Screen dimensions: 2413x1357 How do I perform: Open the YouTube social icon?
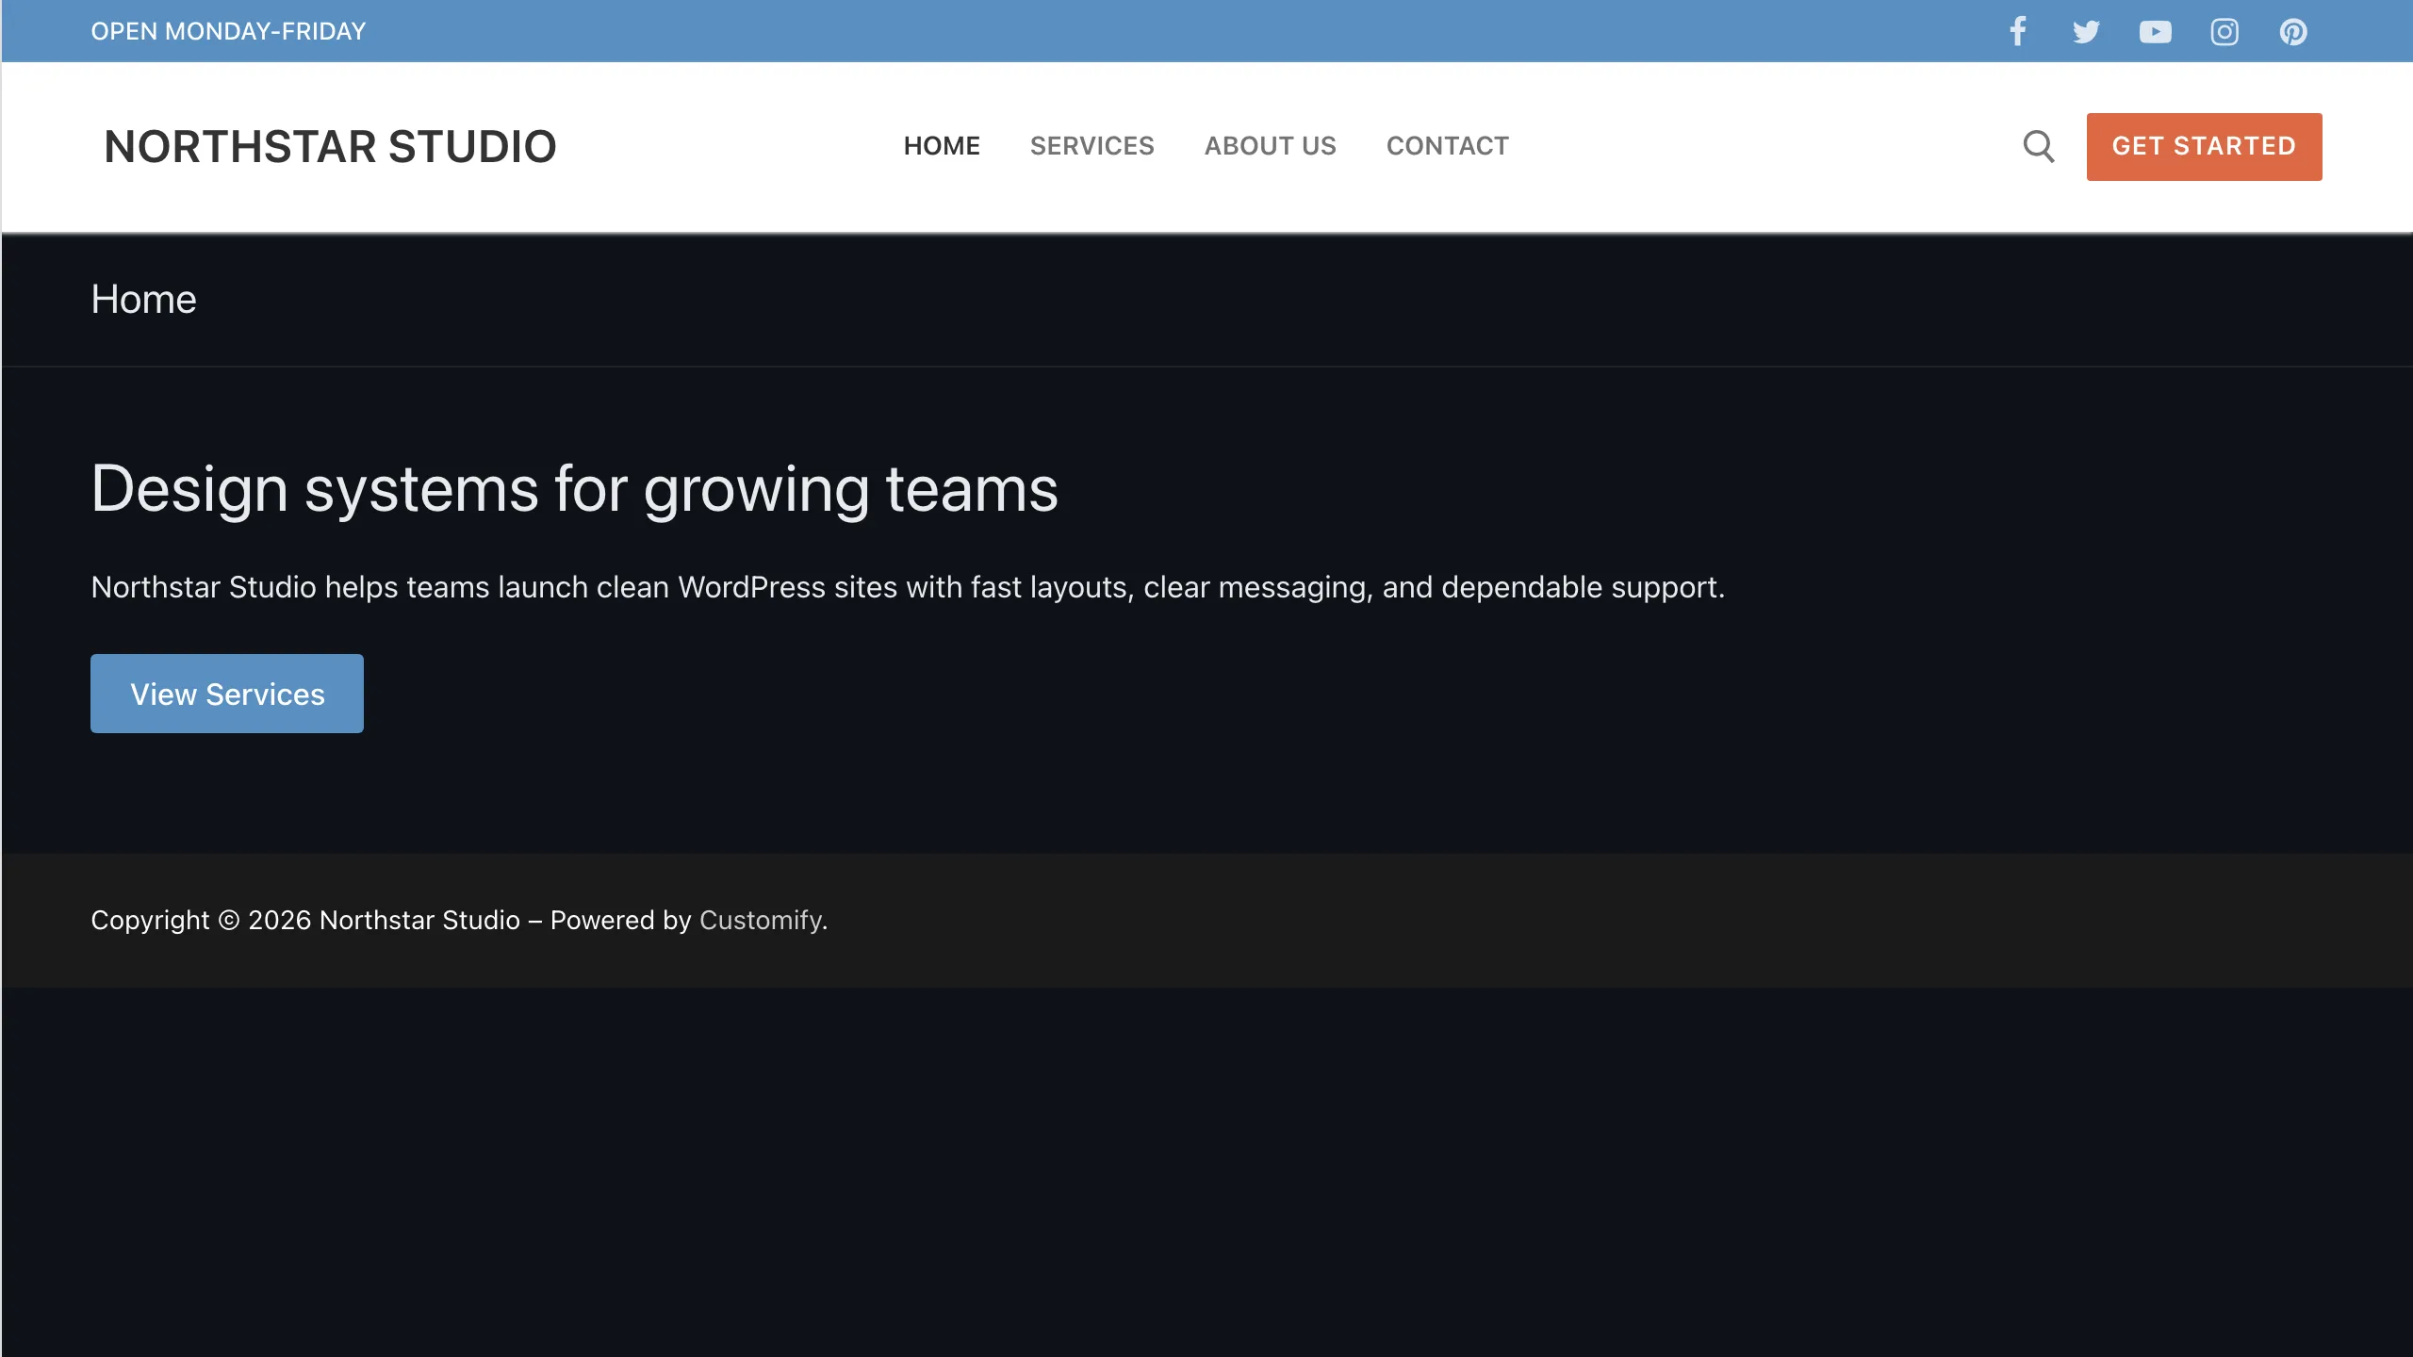[2155, 31]
